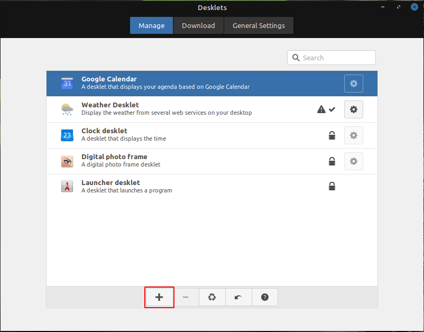Add the selected desklet with plus button

coord(159,297)
